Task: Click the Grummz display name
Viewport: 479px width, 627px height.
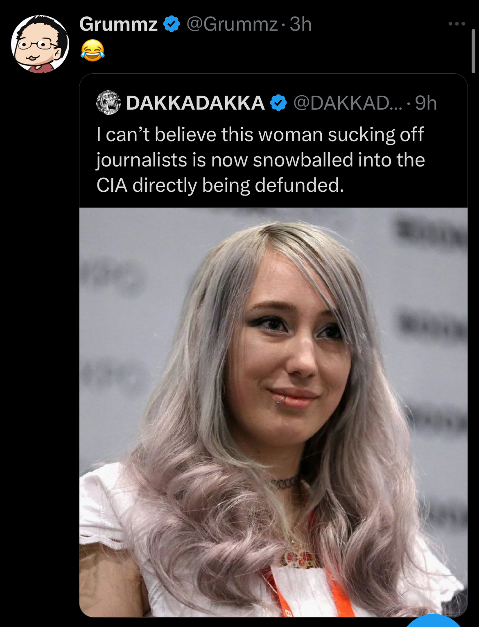Action: 118,24
